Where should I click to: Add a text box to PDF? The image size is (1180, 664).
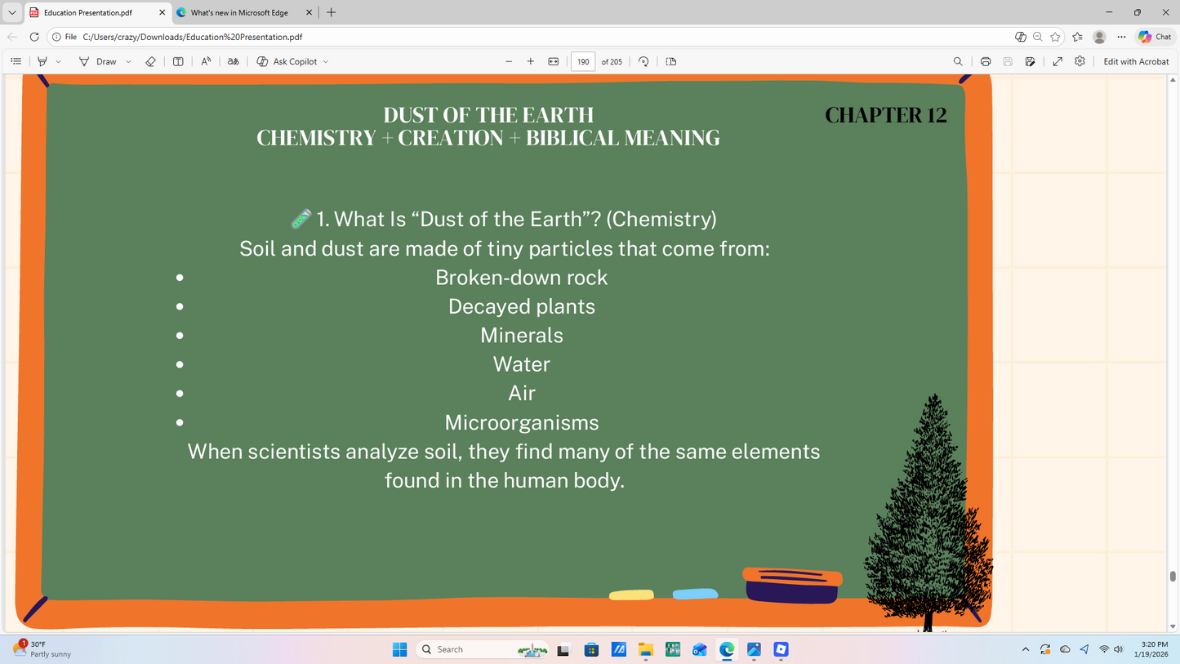(x=178, y=61)
